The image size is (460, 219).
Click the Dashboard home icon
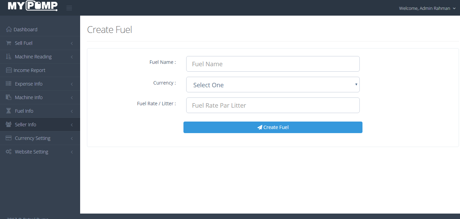(x=8, y=29)
